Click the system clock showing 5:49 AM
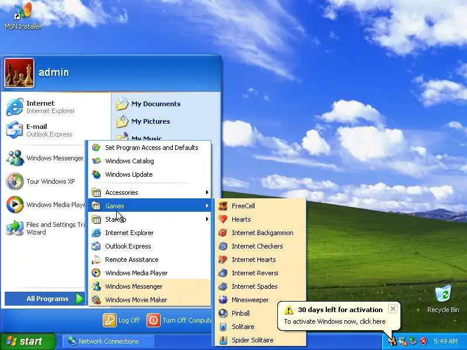The image size is (467, 350). pyautogui.click(x=445, y=341)
